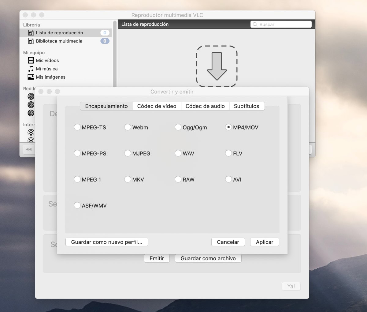Click the VLC sidebar vertical scrollbar

tap(115, 54)
